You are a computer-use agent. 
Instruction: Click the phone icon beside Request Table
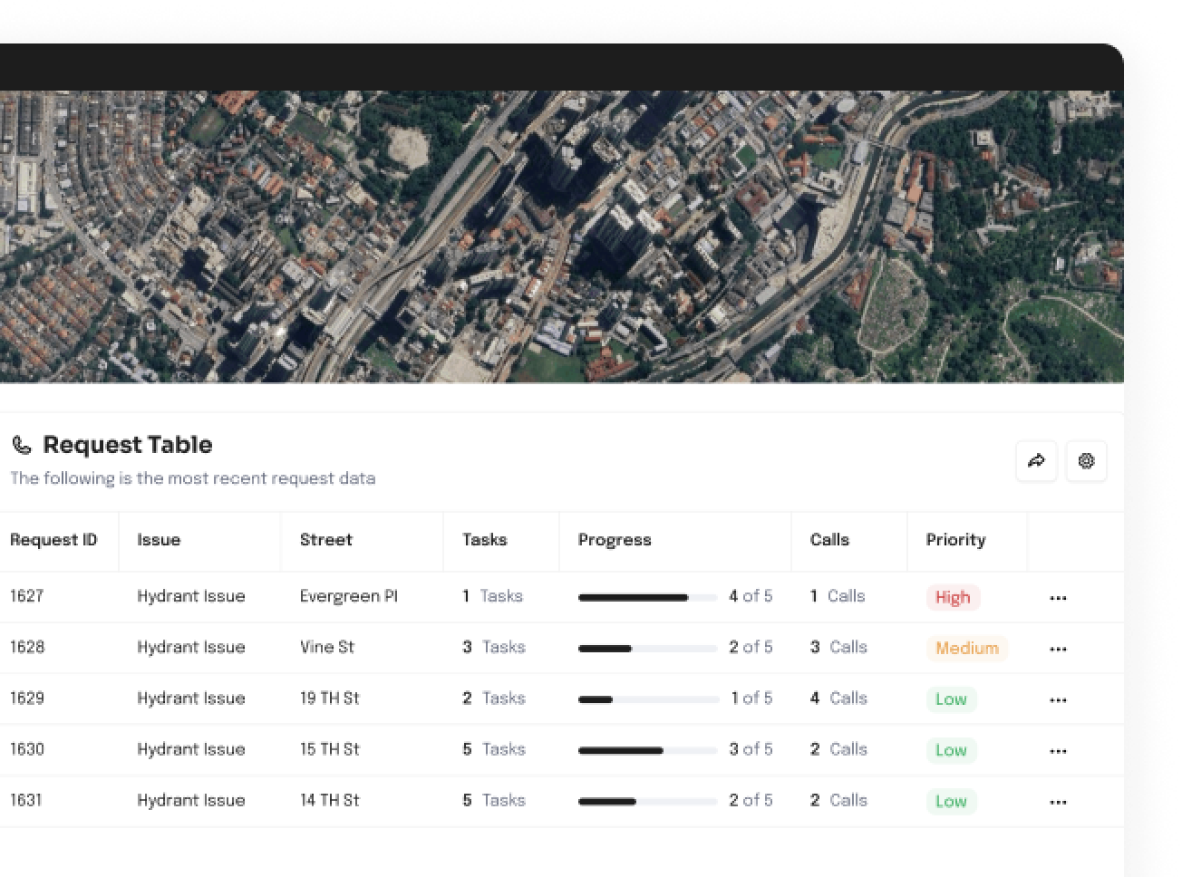pos(21,445)
